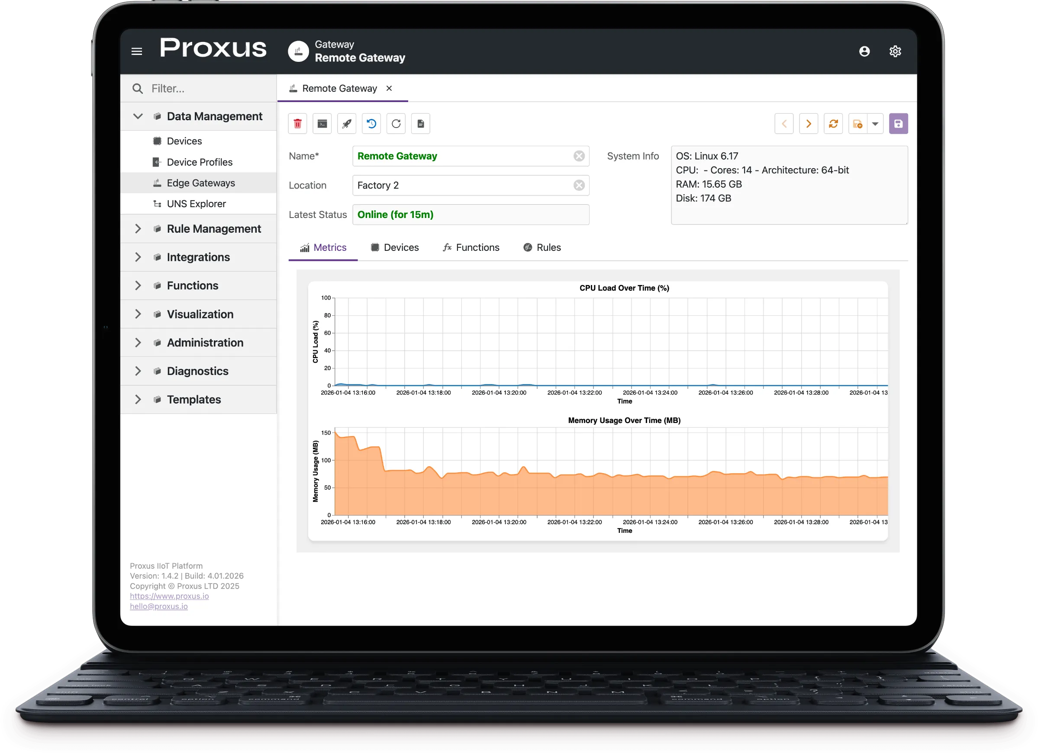Viewport: 1038px width, 753px height.
Task: Open the https://www.proxus.io link
Action: point(169,596)
